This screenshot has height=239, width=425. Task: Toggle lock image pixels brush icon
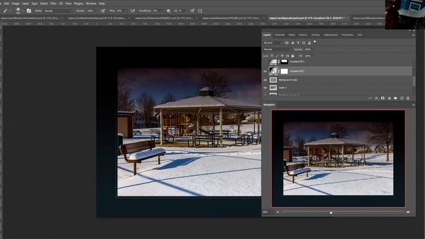277,56
